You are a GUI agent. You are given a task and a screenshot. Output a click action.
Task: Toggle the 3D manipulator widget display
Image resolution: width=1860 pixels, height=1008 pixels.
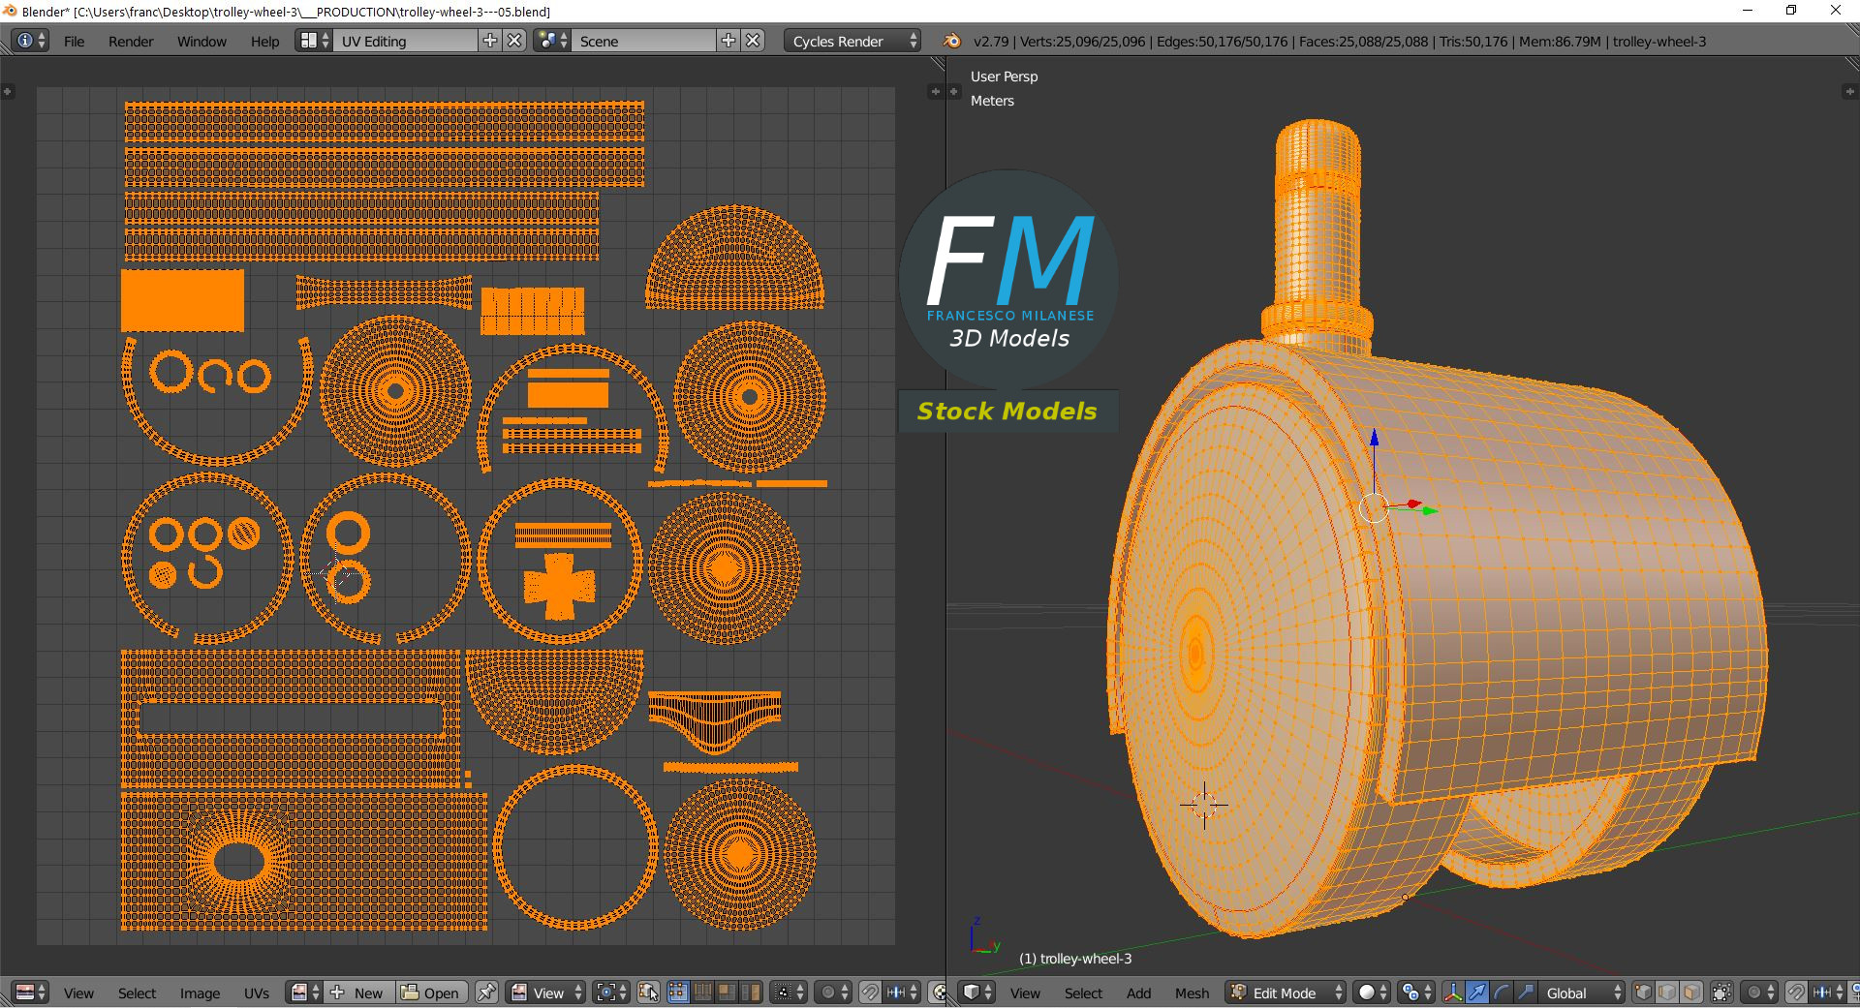[x=1452, y=993]
